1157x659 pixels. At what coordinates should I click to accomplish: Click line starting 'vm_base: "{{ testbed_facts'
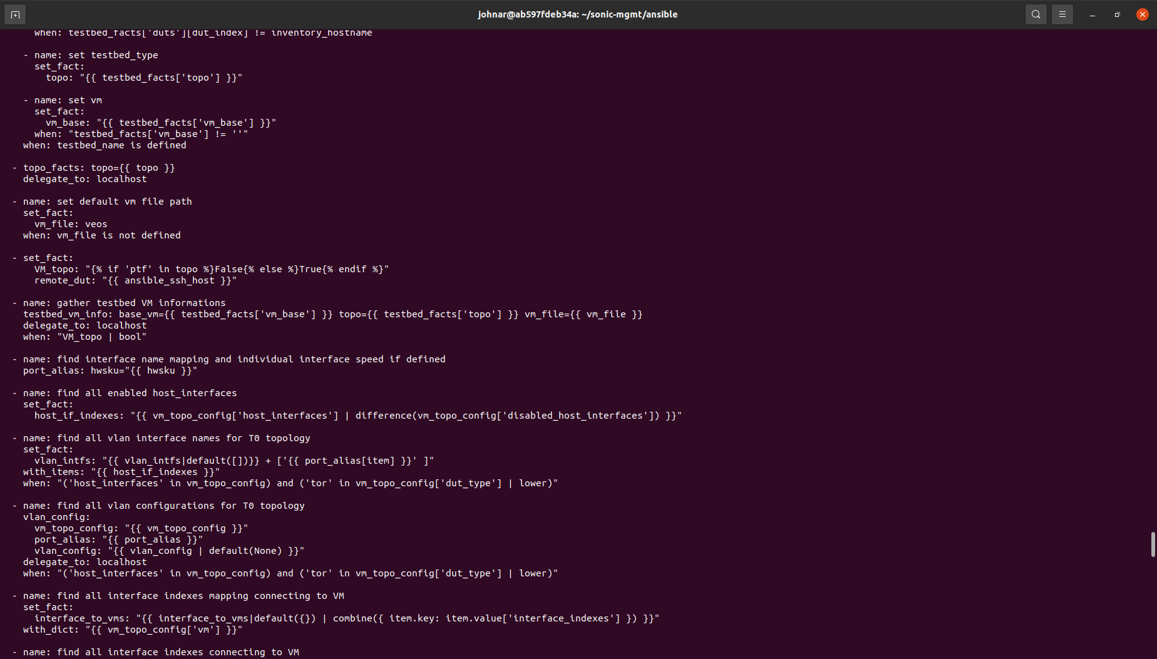point(161,123)
